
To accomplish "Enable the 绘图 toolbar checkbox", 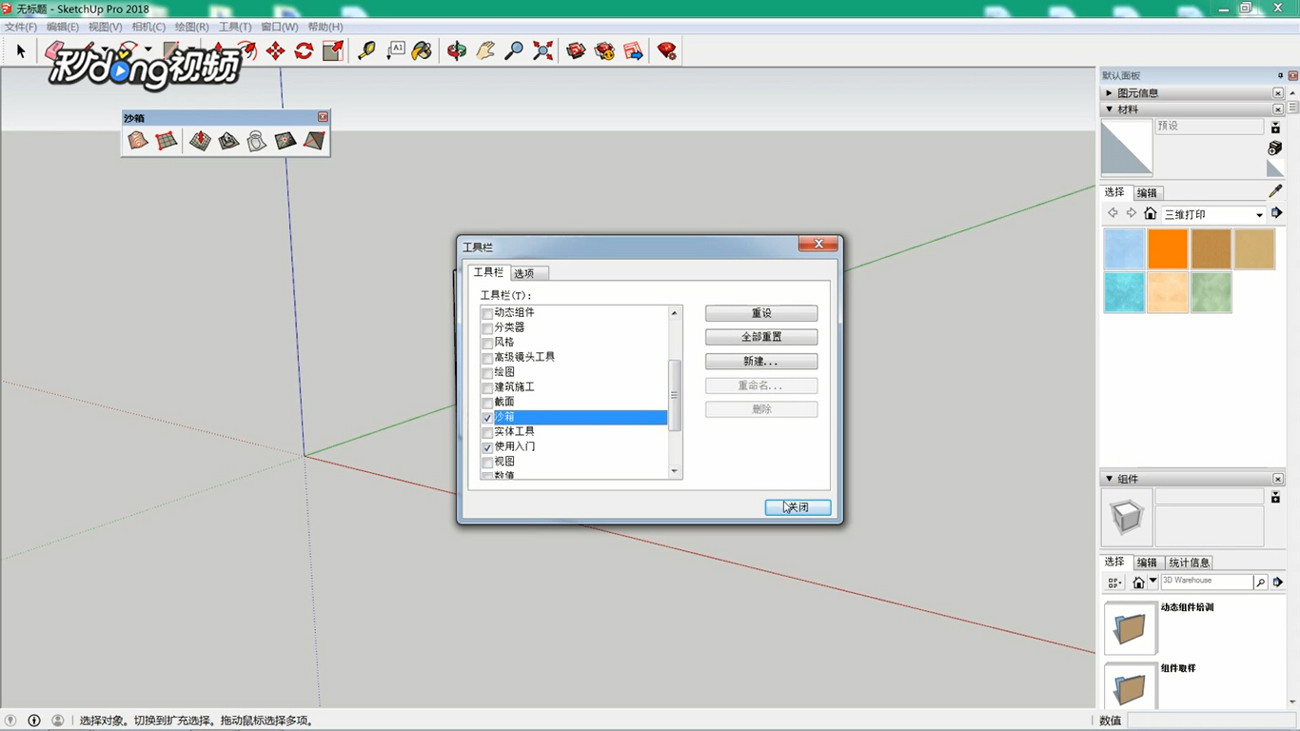I will click(x=487, y=373).
